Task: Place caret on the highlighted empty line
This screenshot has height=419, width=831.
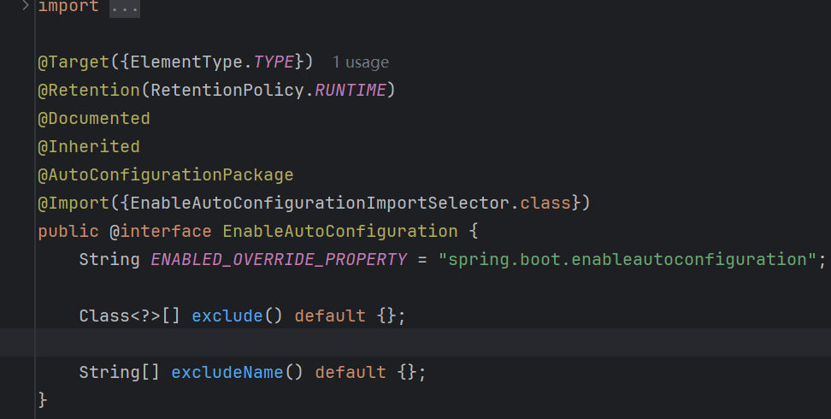Action: pyautogui.click(x=415, y=342)
